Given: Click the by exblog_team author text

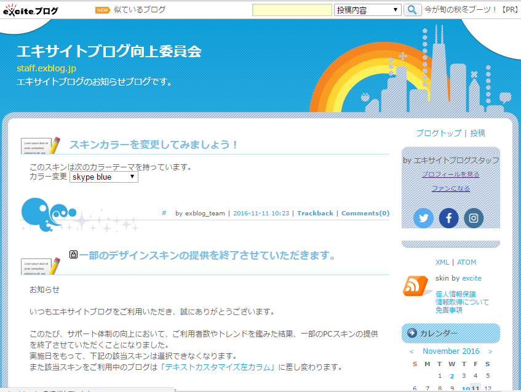Looking at the screenshot, I should [x=200, y=213].
